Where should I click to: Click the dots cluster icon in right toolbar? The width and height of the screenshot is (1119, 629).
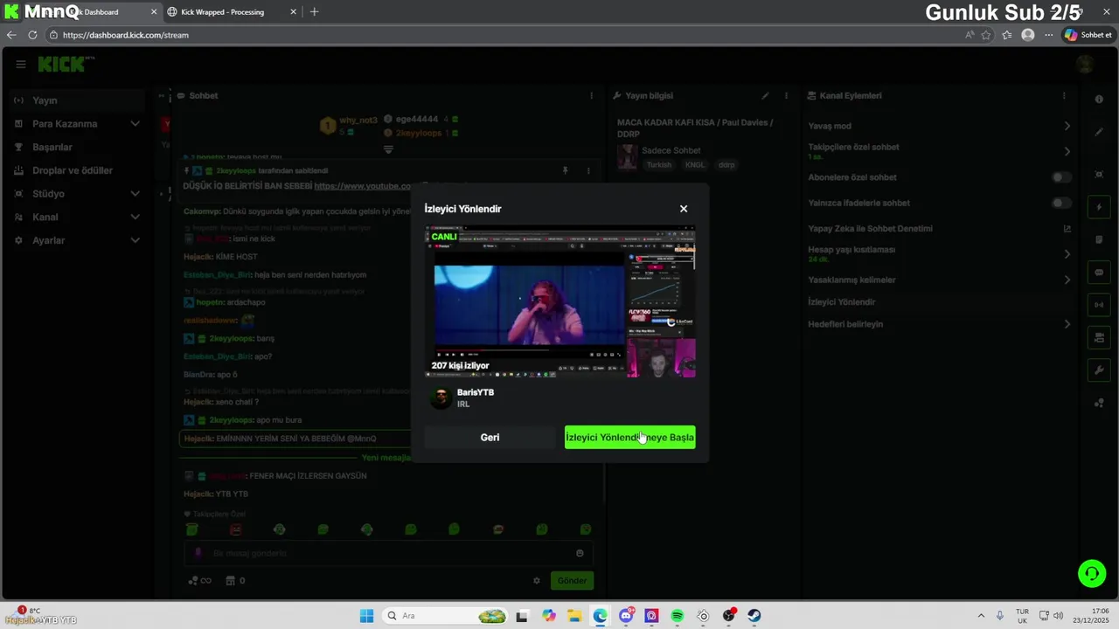pyautogui.click(x=1099, y=403)
